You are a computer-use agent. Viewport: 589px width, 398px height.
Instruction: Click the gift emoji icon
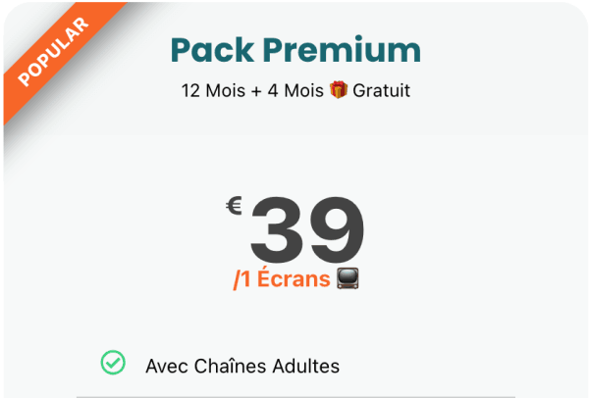[x=340, y=91]
